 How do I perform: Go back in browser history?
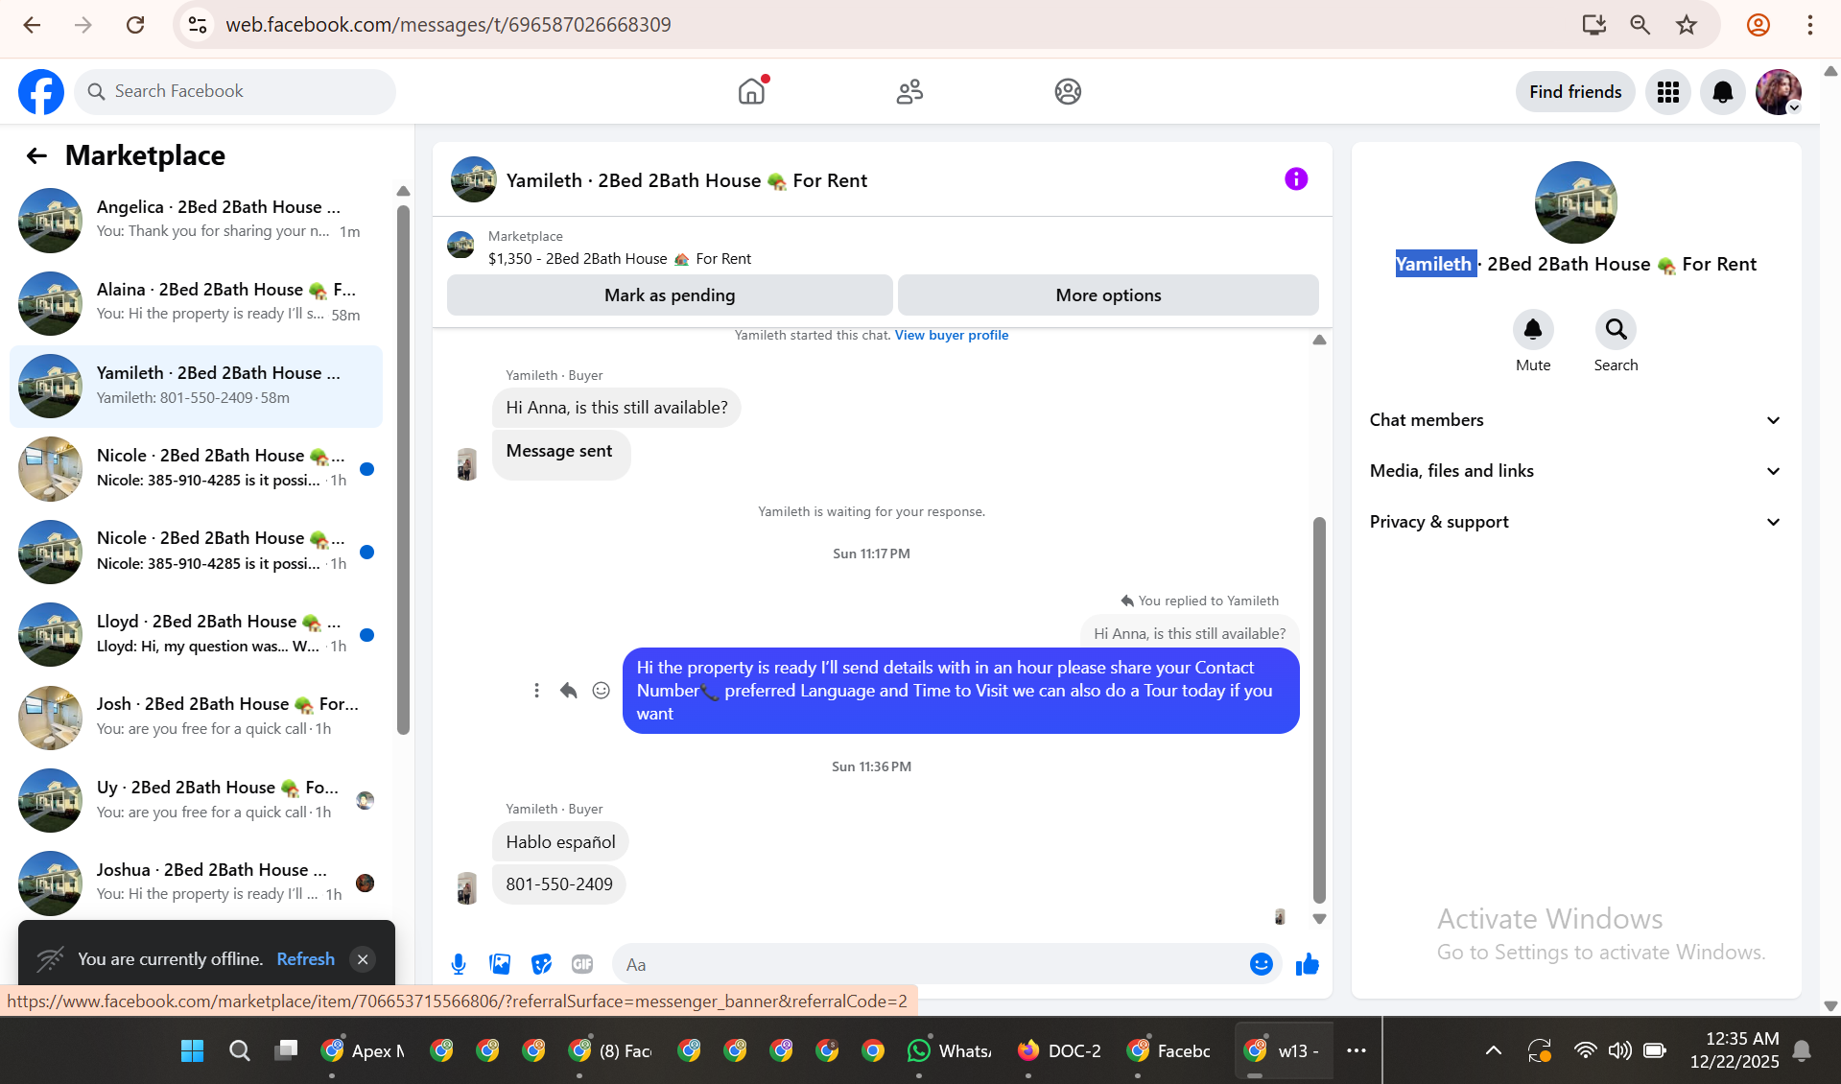(x=32, y=25)
